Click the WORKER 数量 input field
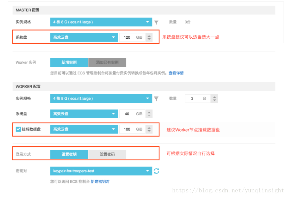Screen dimensions: 288x197 click(198, 98)
